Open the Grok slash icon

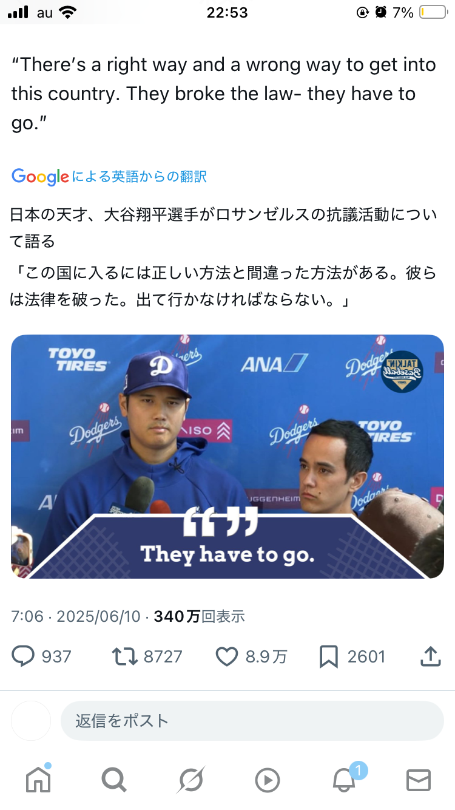click(x=190, y=780)
